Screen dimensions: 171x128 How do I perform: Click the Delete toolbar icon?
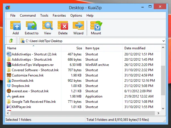click(63, 25)
